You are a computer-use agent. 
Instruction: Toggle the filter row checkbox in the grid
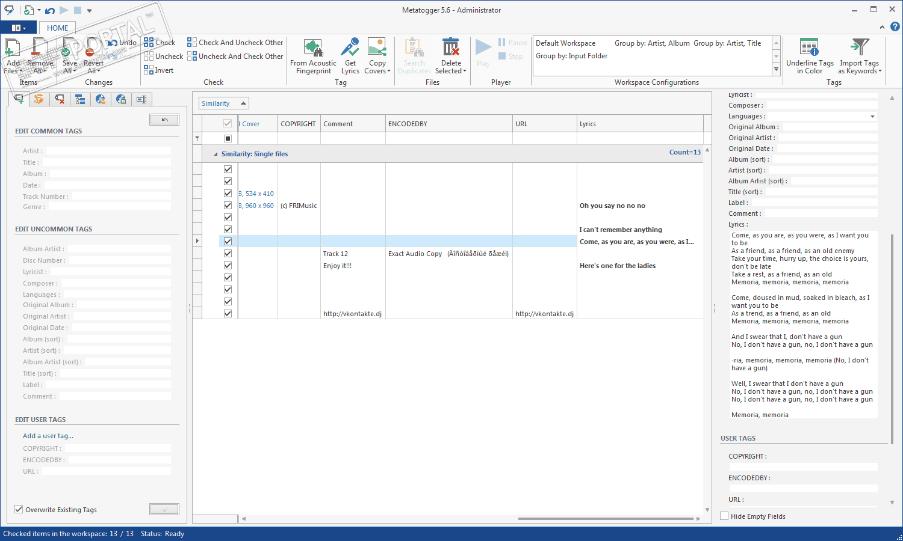(228, 139)
